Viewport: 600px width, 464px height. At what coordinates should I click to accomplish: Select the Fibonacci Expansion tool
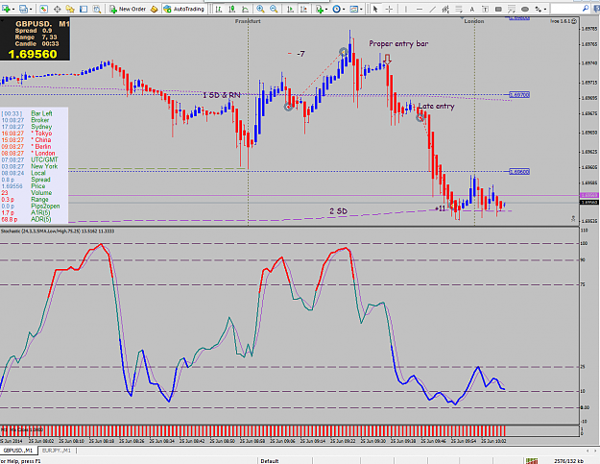pos(512,9)
